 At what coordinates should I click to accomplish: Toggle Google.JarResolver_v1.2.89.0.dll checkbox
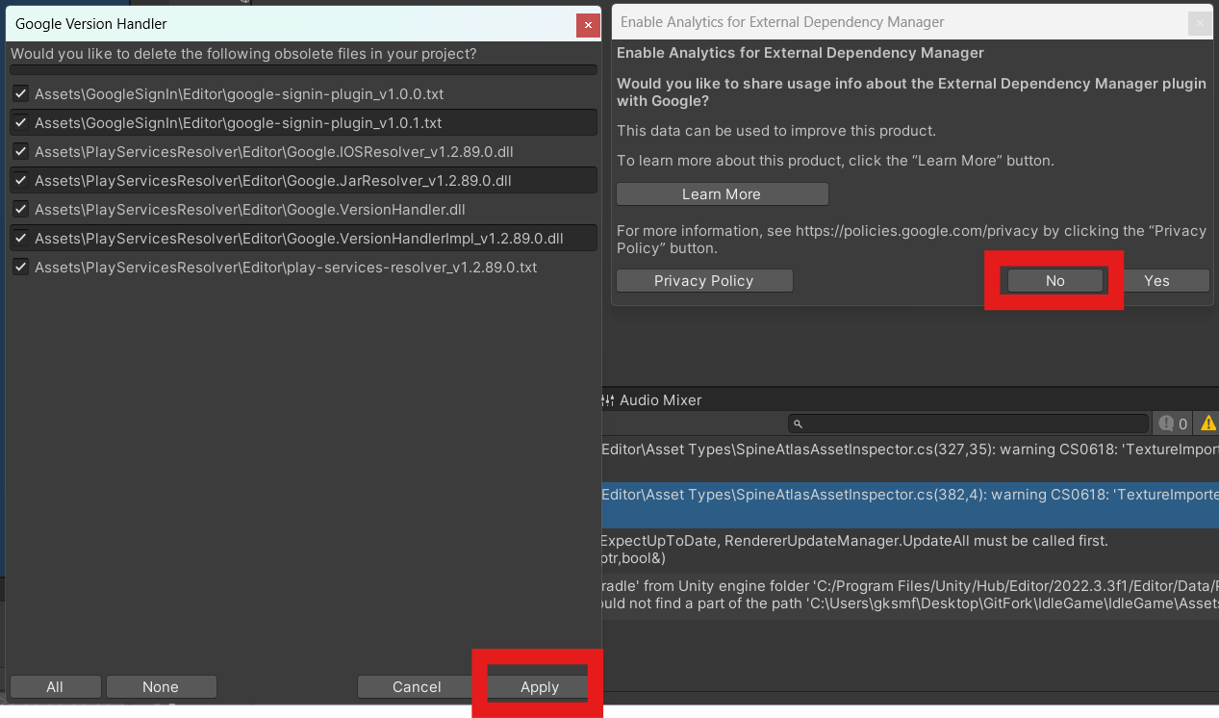click(20, 181)
